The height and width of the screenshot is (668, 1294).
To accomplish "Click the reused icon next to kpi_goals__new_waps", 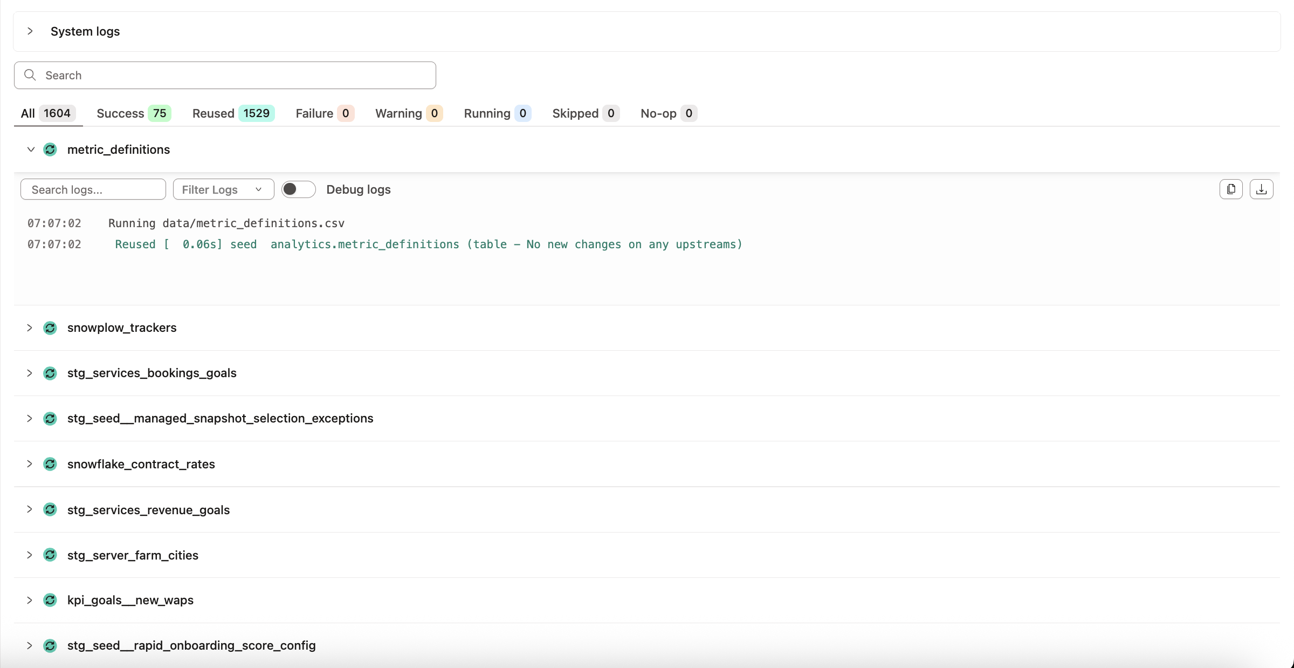I will pos(50,600).
